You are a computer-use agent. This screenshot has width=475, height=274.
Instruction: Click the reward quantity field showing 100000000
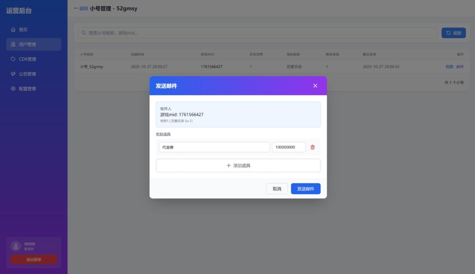pos(289,147)
